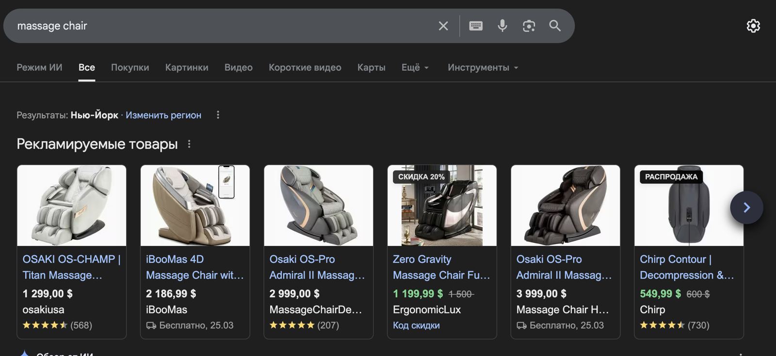
Task: Expand the Ещё dropdown
Action: point(415,67)
